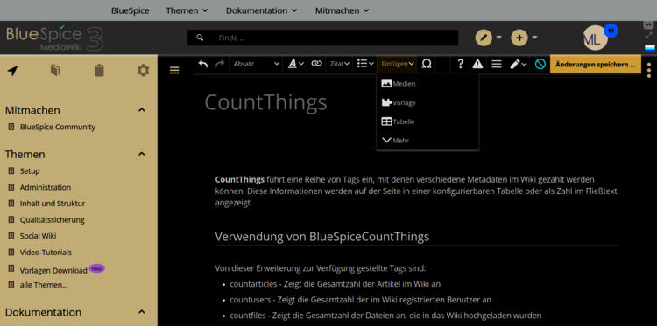657x326 pixels.
Task: Insert a special character with the Omega icon
Action: 427,64
